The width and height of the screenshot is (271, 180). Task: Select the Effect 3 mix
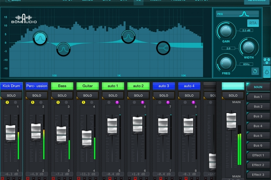(258, 174)
